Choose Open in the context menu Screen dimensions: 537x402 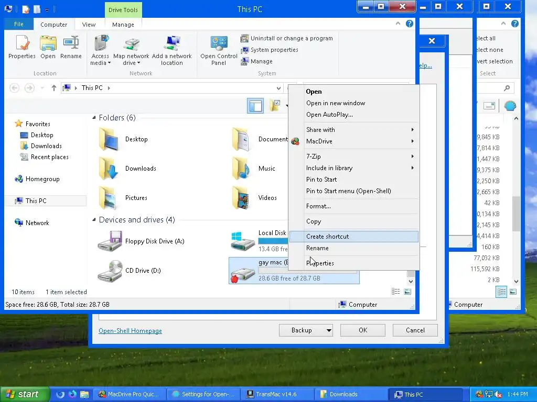click(x=354, y=92)
